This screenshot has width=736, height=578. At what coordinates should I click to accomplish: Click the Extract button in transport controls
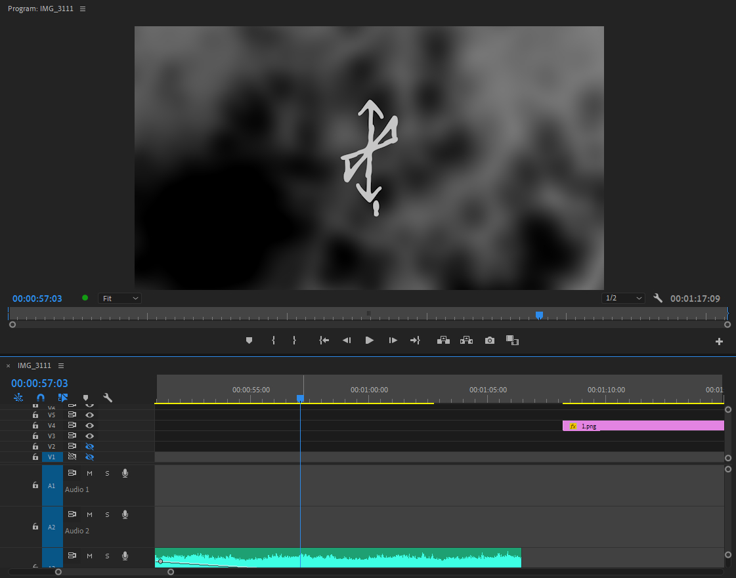[x=466, y=340]
